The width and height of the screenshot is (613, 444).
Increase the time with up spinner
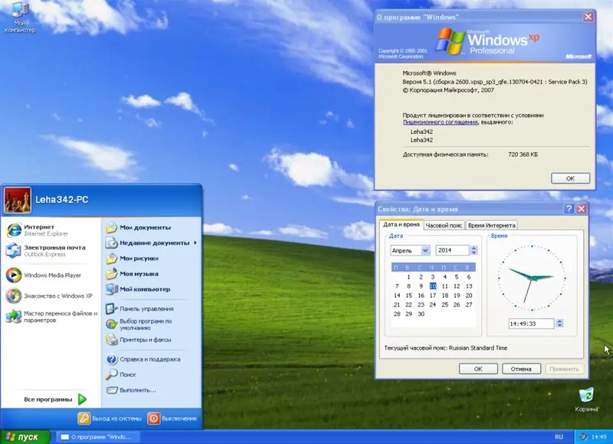tap(560, 321)
